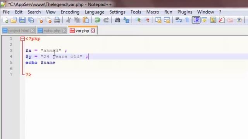Click line number 3 in margin
Screen dimensions: 248x139
pyautogui.click(x=11, y=51)
